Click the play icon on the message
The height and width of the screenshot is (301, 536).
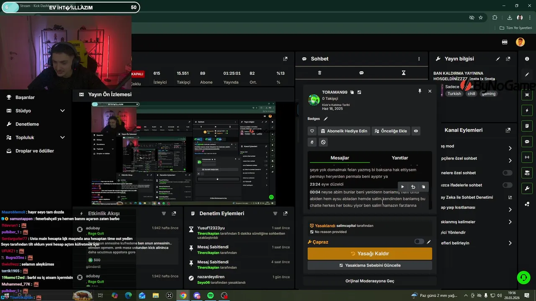click(402, 187)
